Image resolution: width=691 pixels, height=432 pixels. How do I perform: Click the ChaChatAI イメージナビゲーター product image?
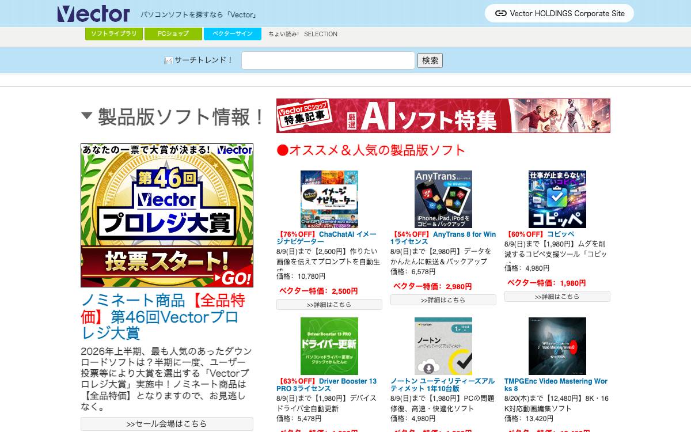pyautogui.click(x=329, y=199)
